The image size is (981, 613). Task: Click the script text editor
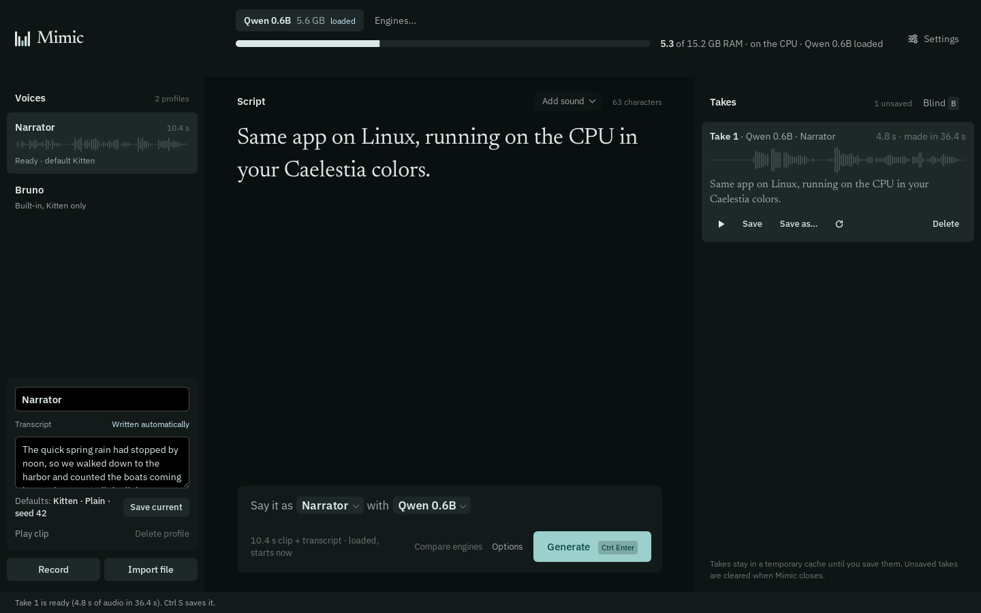(x=450, y=300)
